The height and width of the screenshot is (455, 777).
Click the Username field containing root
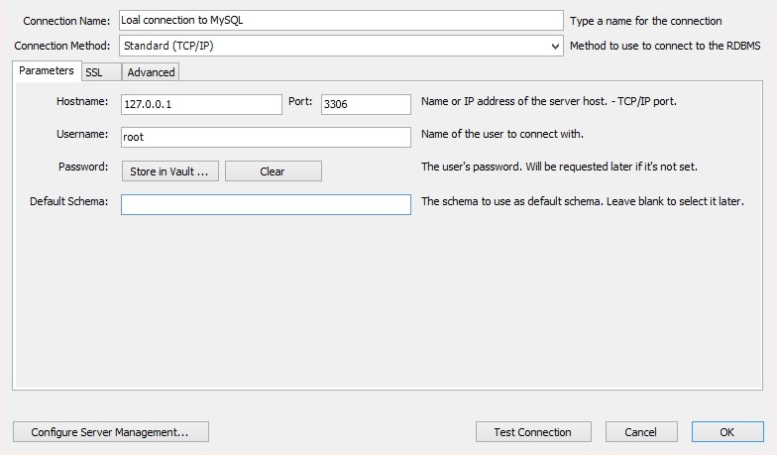[x=266, y=137]
